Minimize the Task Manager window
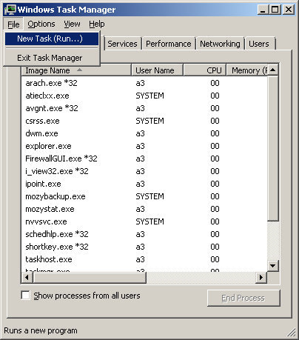This screenshot has width=299, height=340. point(263,10)
